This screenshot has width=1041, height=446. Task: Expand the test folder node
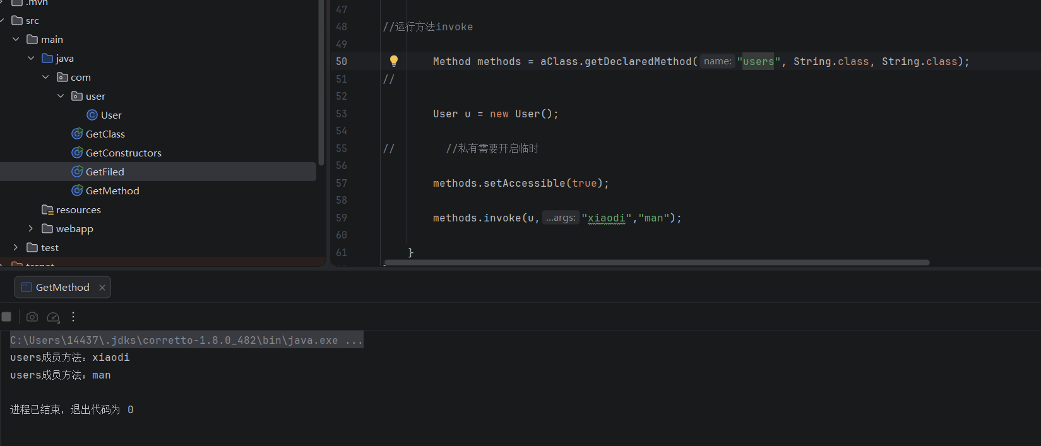(16, 247)
